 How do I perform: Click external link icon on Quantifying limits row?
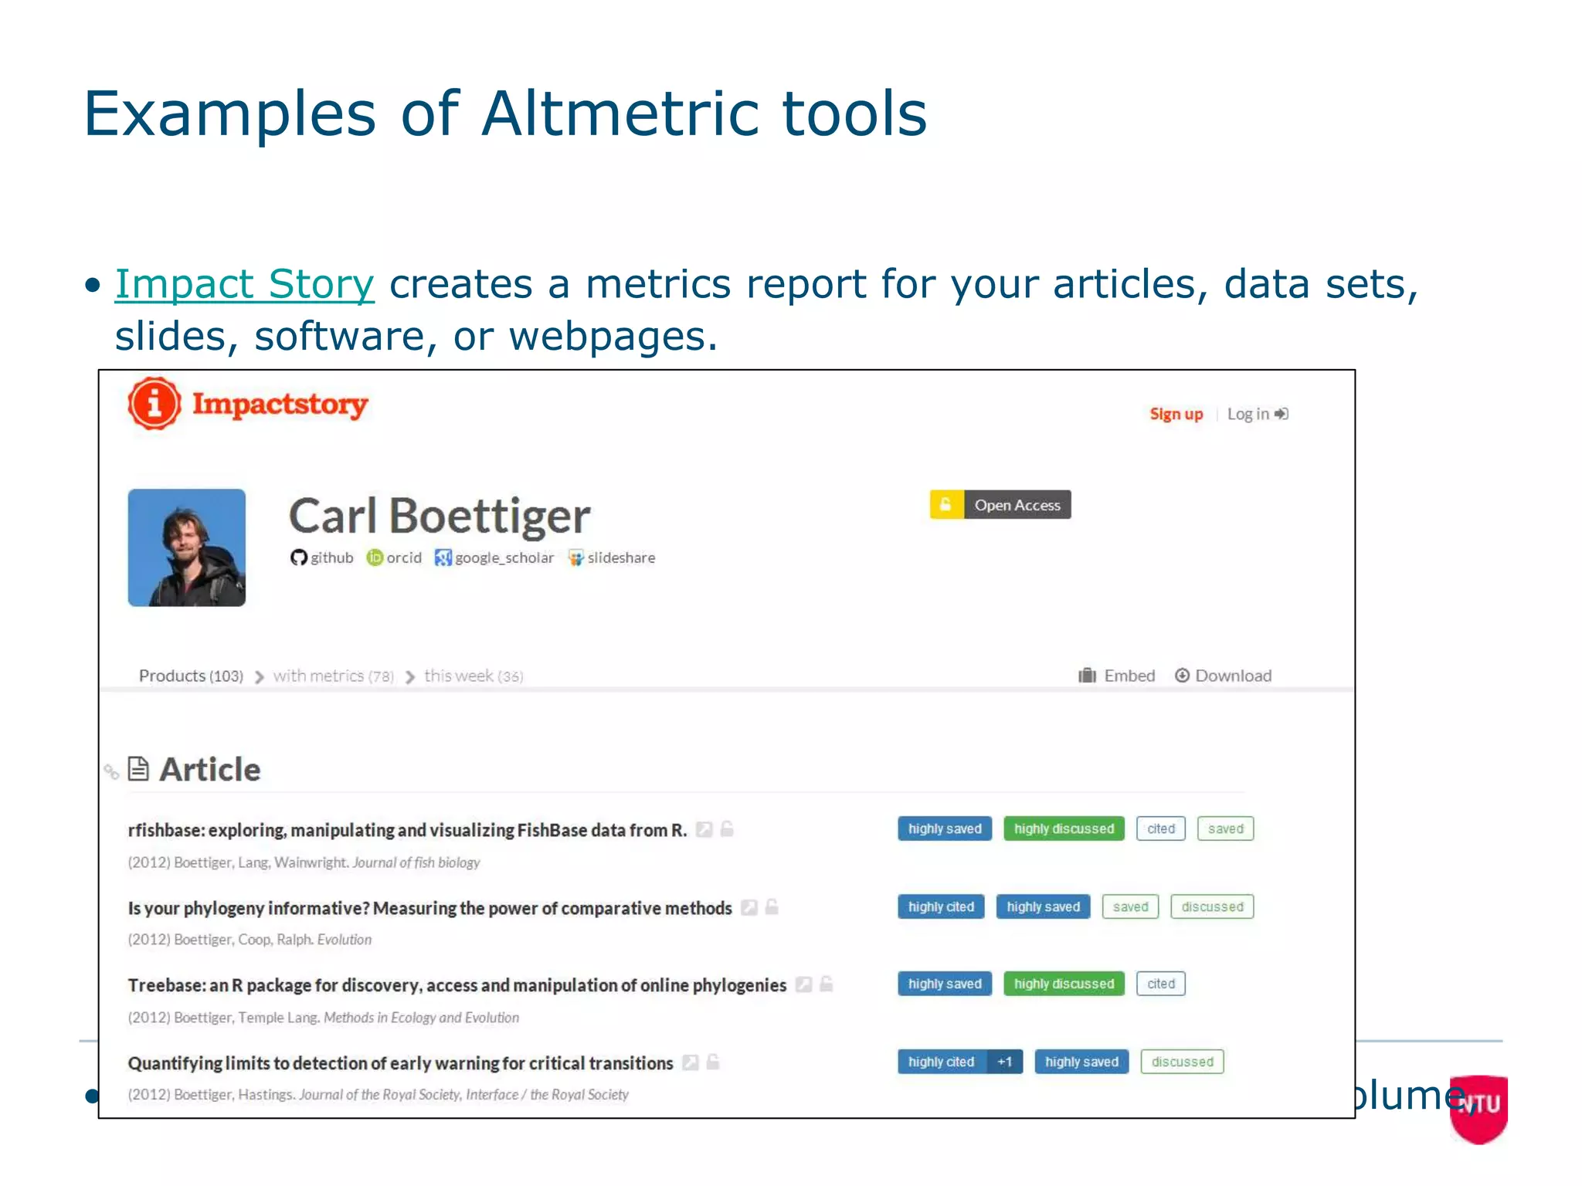(x=691, y=1062)
